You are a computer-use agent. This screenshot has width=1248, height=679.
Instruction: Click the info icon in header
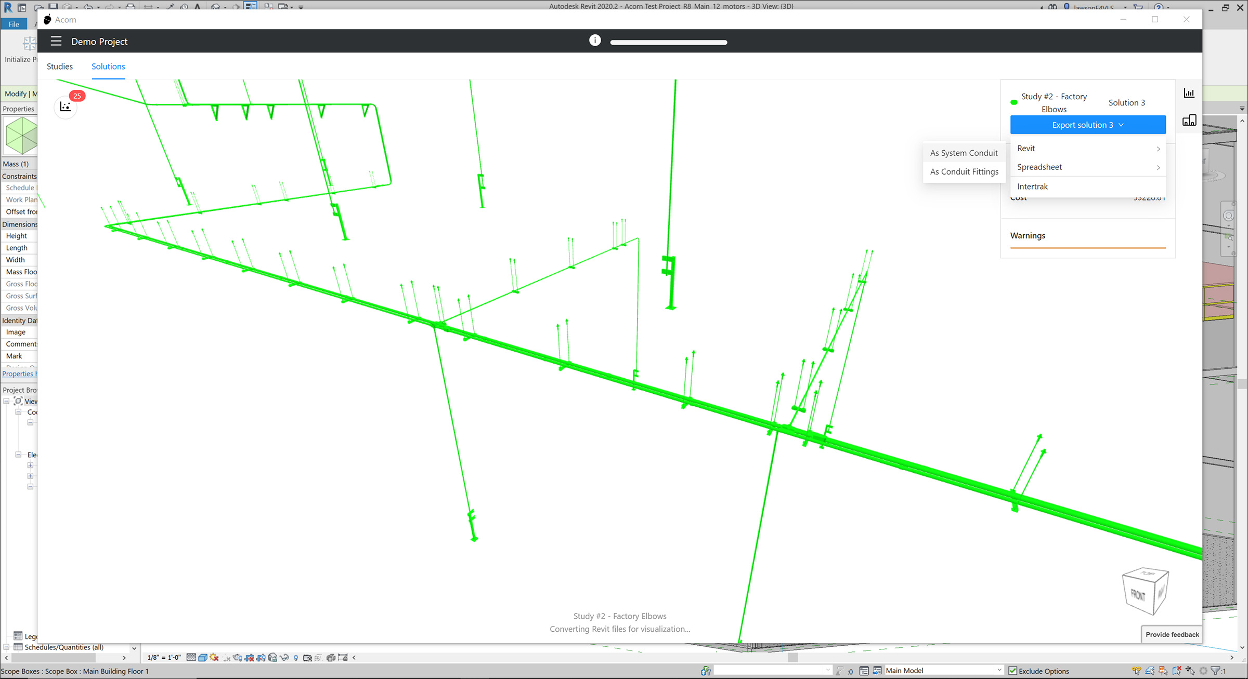coord(595,41)
